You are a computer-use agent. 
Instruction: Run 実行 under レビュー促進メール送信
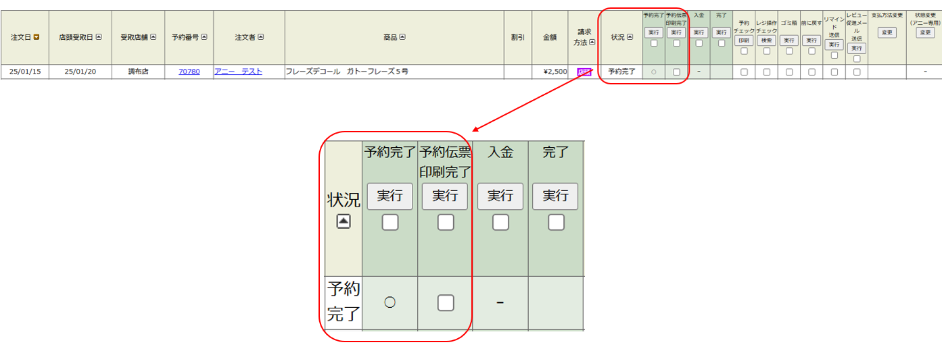pos(857,49)
